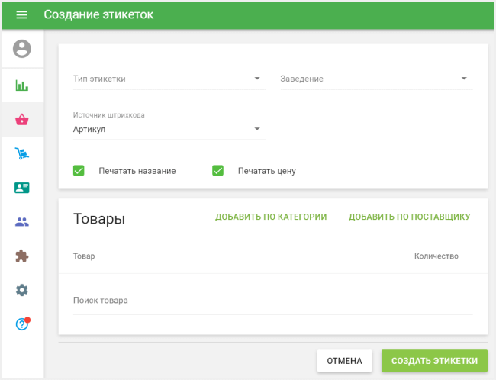Open the statistics bar chart section
The width and height of the screenshot is (496, 380).
22,85
